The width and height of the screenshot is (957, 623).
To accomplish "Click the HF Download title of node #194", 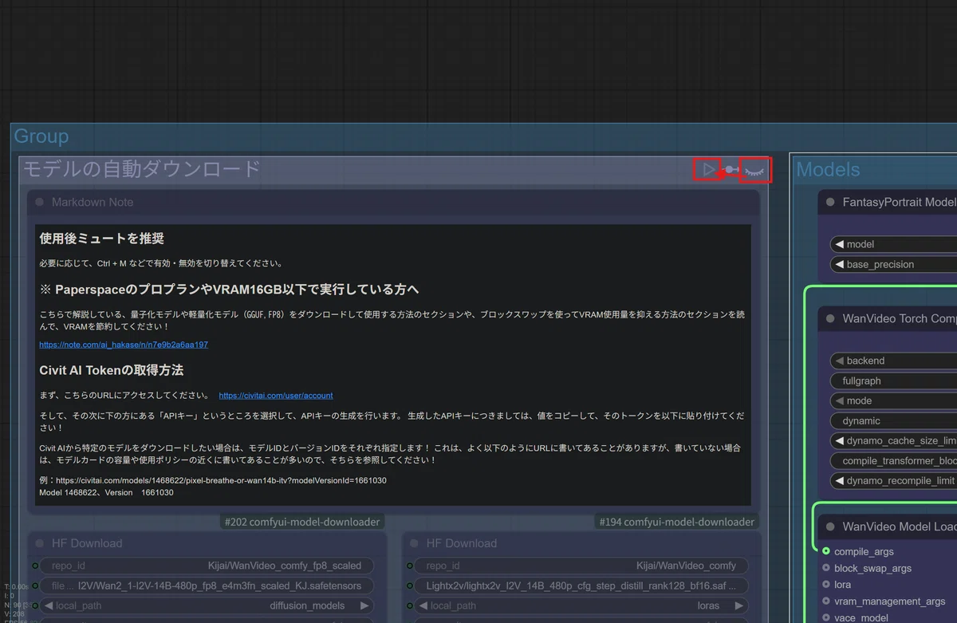I will coord(462,543).
